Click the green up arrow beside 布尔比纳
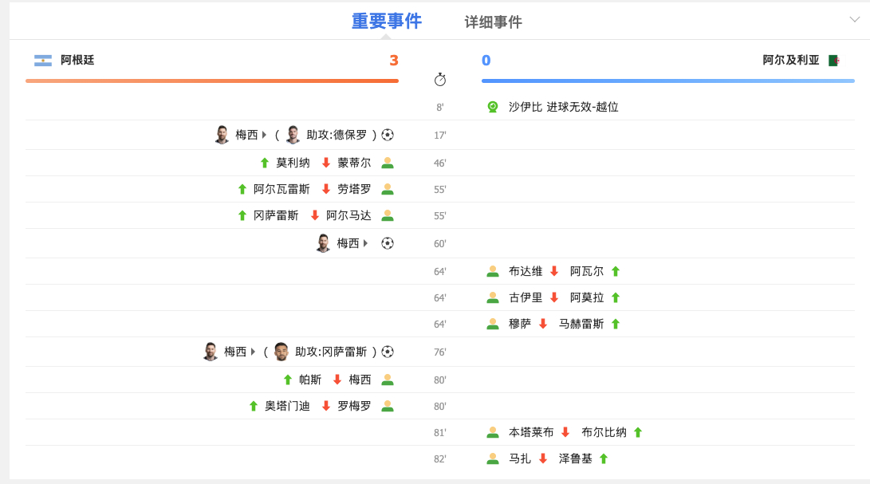Viewport: 870px width, 484px height. coord(637,432)
